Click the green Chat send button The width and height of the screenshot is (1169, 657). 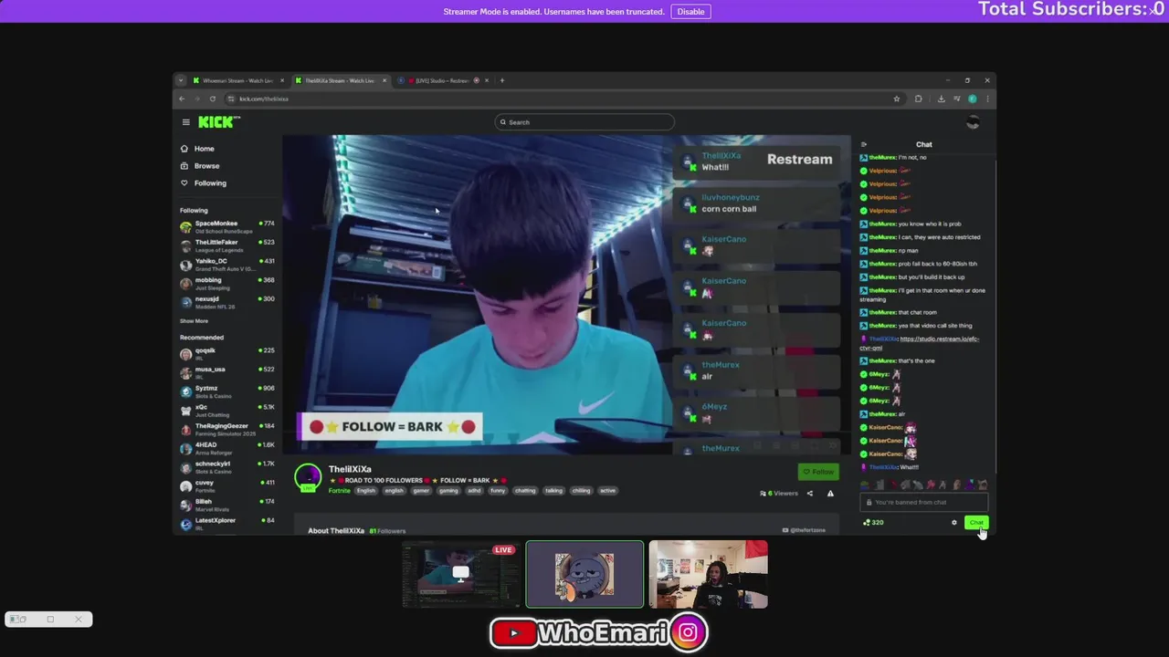[976, 523]
